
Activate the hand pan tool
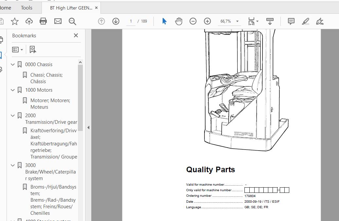pyautogui.click(x=179, y=21)
